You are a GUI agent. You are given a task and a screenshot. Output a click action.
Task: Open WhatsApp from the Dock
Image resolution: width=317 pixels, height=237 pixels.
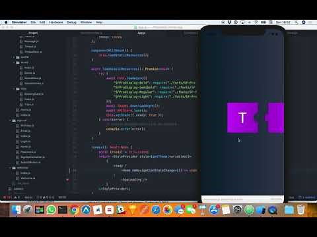(51, 210)
